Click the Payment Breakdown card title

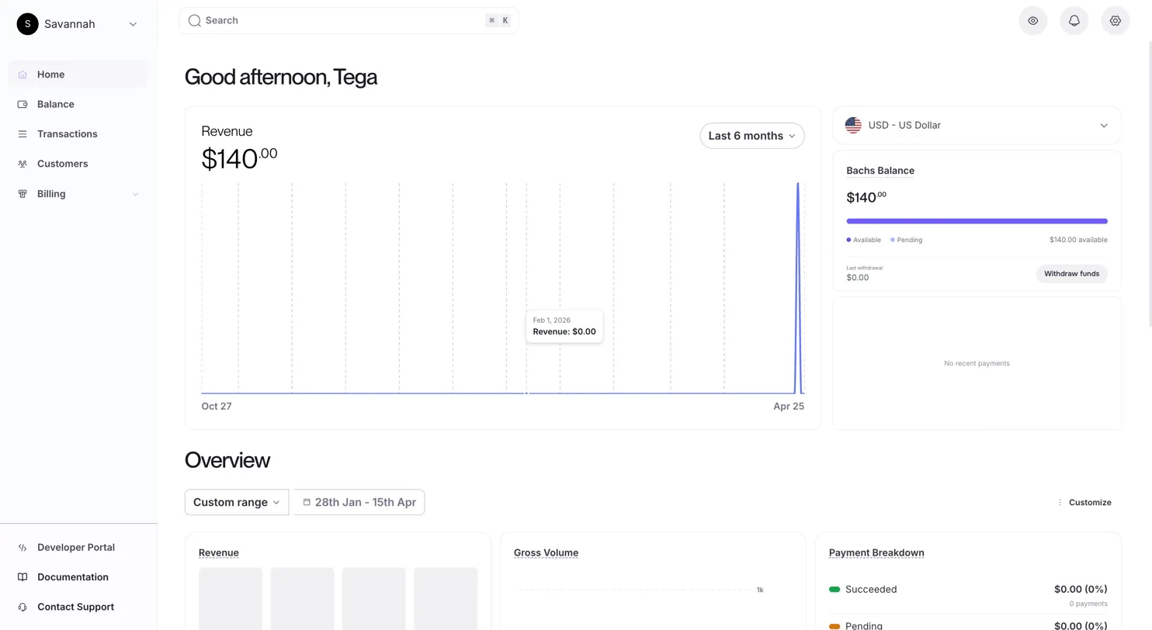coord(876,553)
